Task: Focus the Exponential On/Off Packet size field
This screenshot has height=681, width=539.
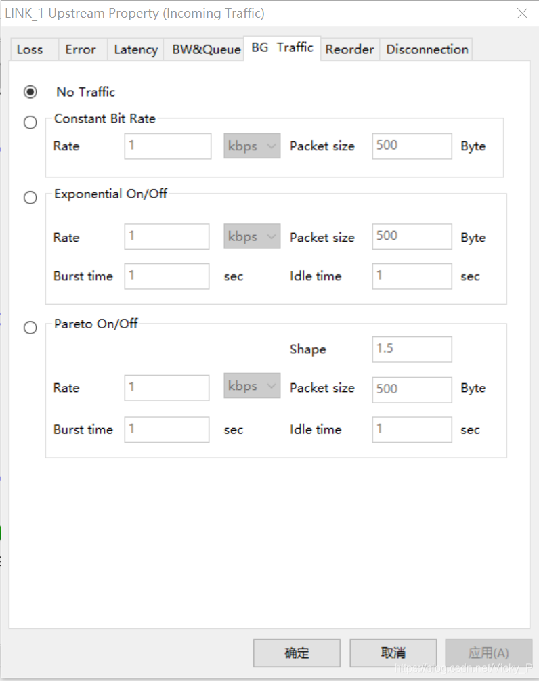Action: [x=412, y=237]
